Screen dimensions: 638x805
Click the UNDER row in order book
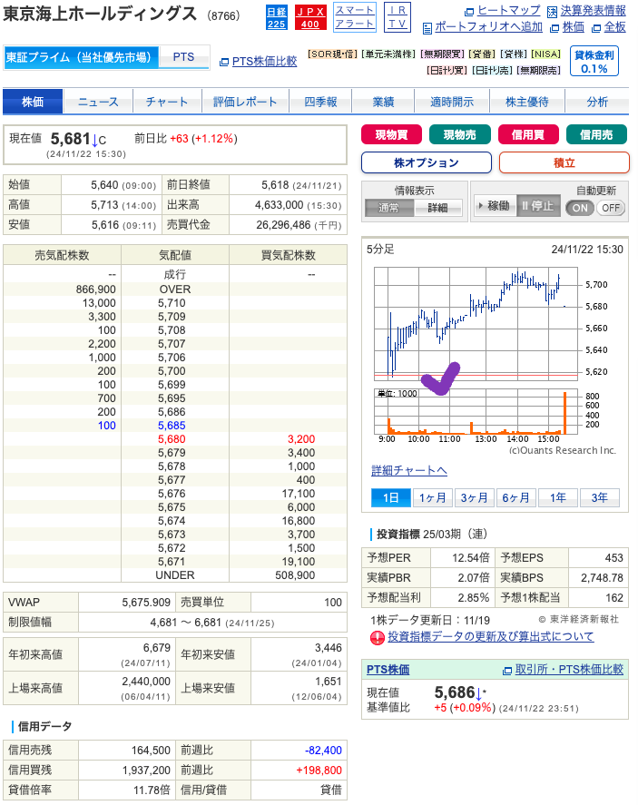[174, 575]
